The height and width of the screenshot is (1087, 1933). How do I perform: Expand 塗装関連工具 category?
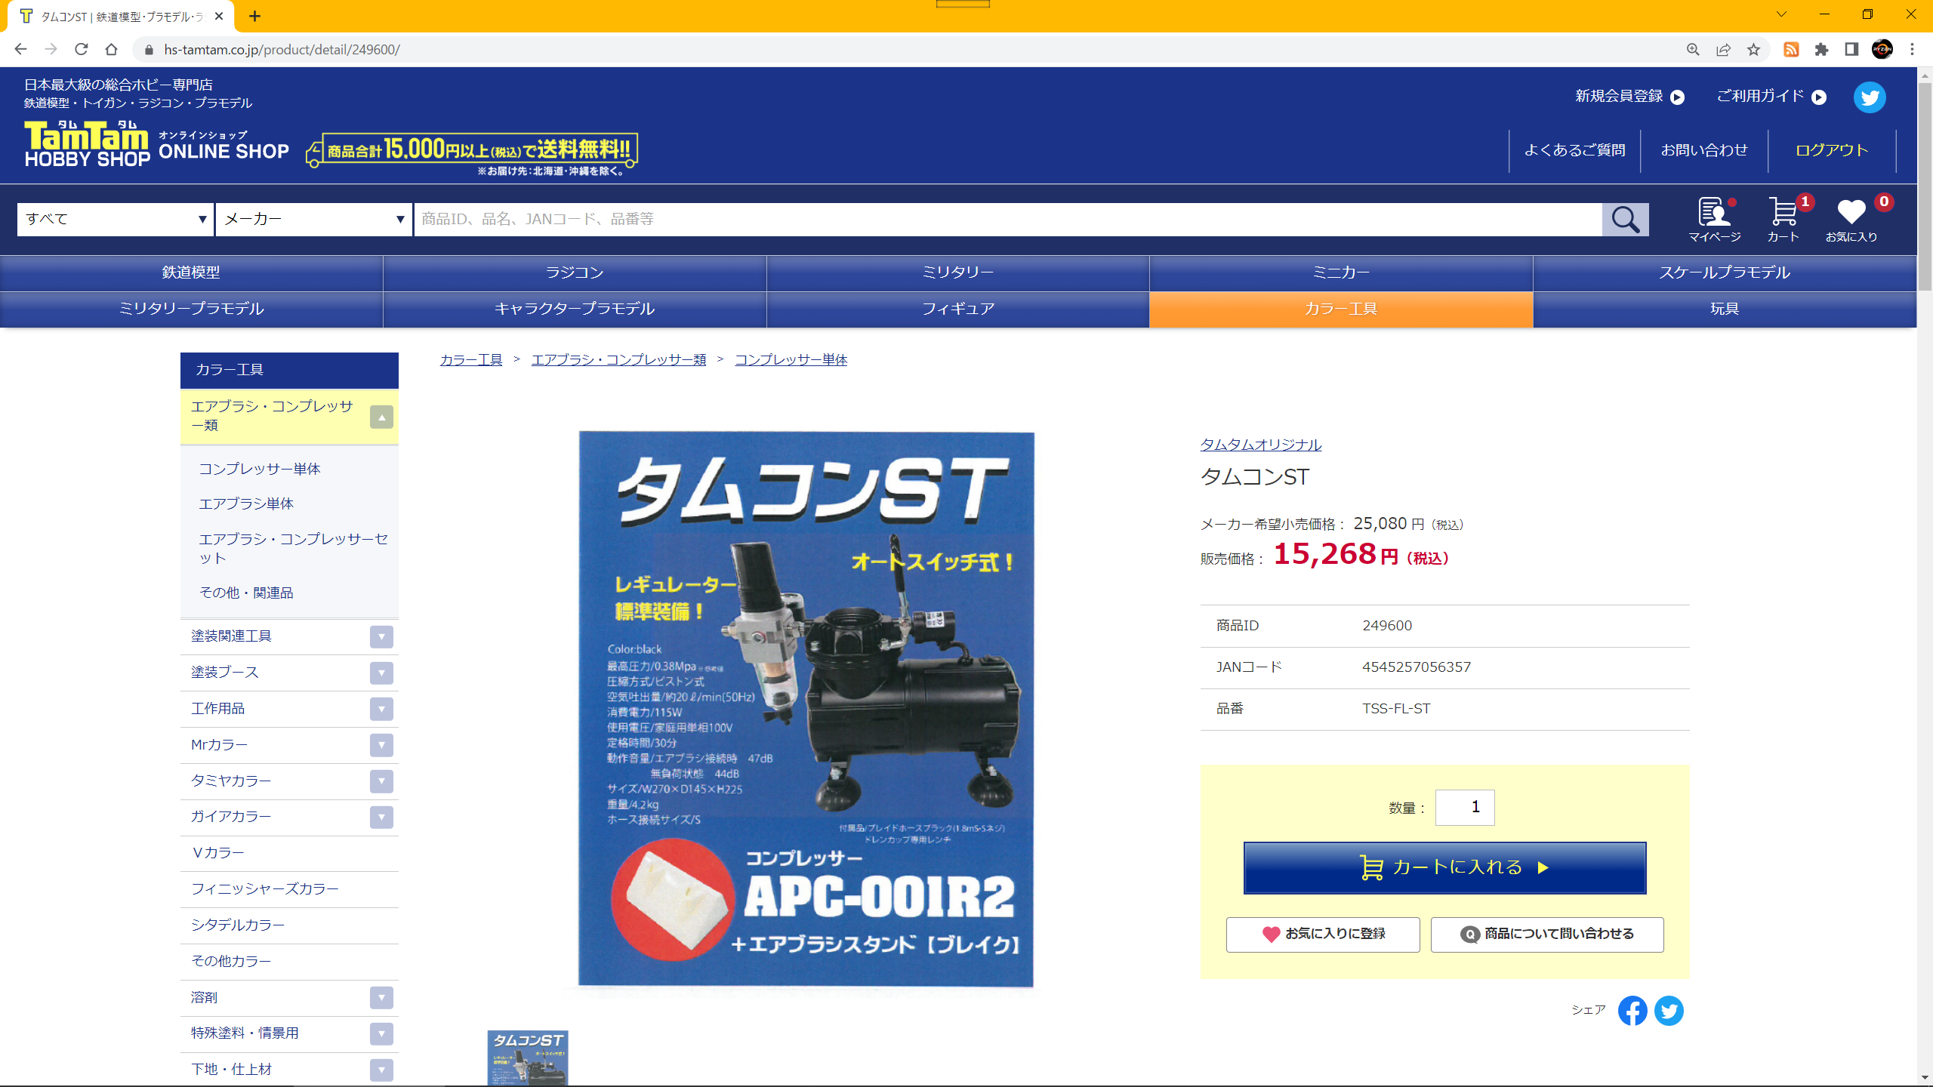[381, 636]
